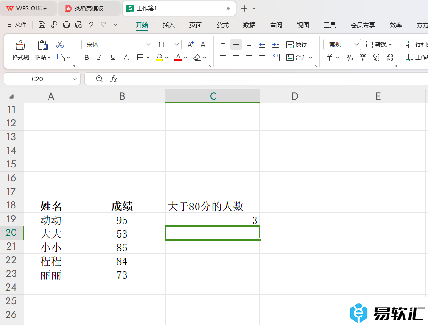Click the wrap text 换行 button
This screenshot has height=325, width=428.
coord(296,44)
